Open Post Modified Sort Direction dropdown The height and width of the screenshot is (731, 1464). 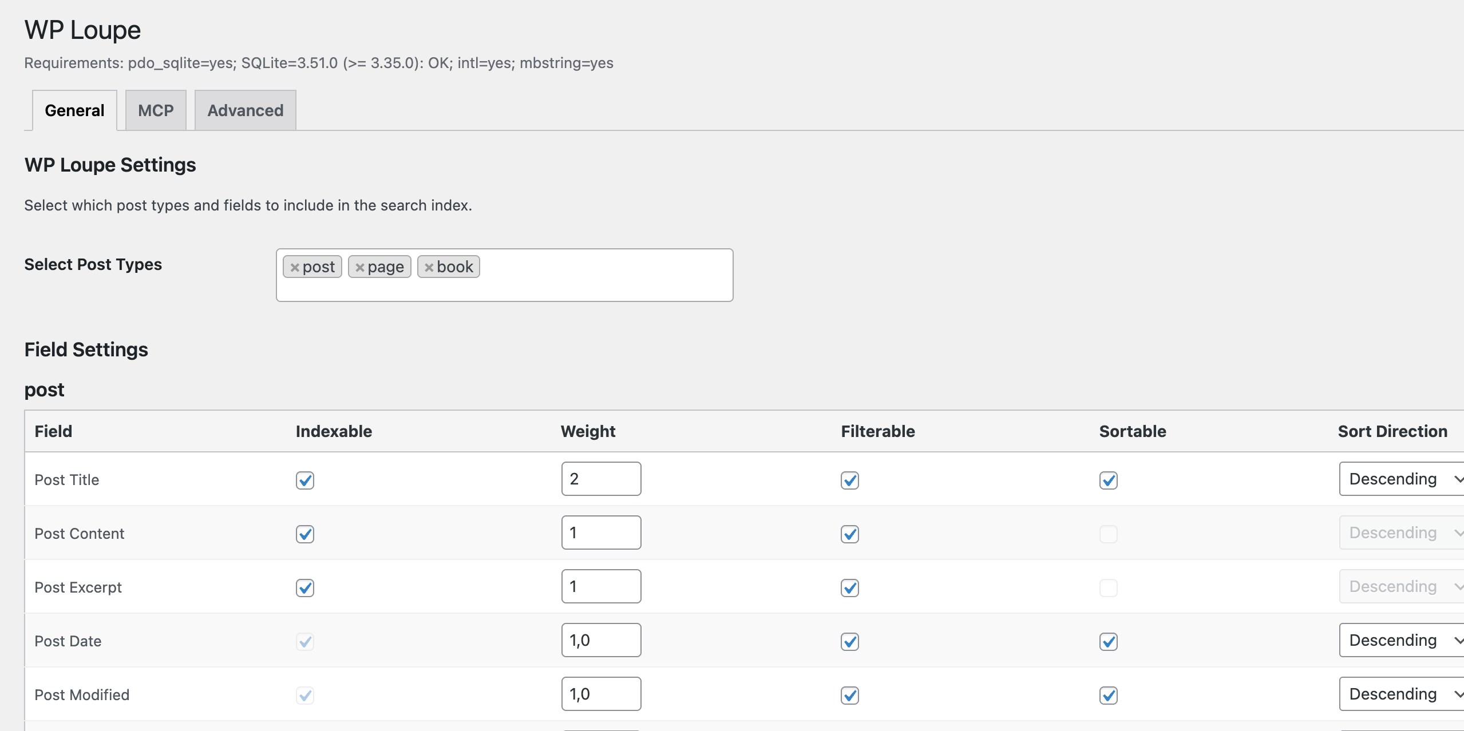tap(1401, 694)
